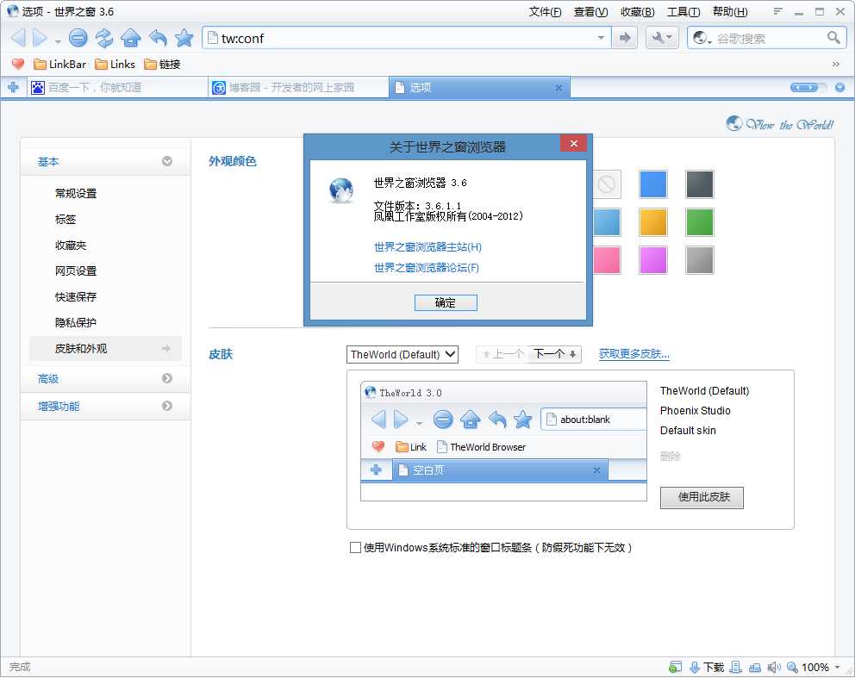855x678 pixels.
Task: Click the 下一个 next skin button
Action: coord(555,354)
